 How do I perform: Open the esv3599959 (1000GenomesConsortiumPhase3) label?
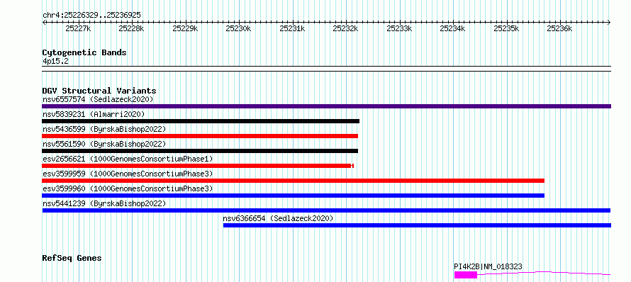point(128,174)
